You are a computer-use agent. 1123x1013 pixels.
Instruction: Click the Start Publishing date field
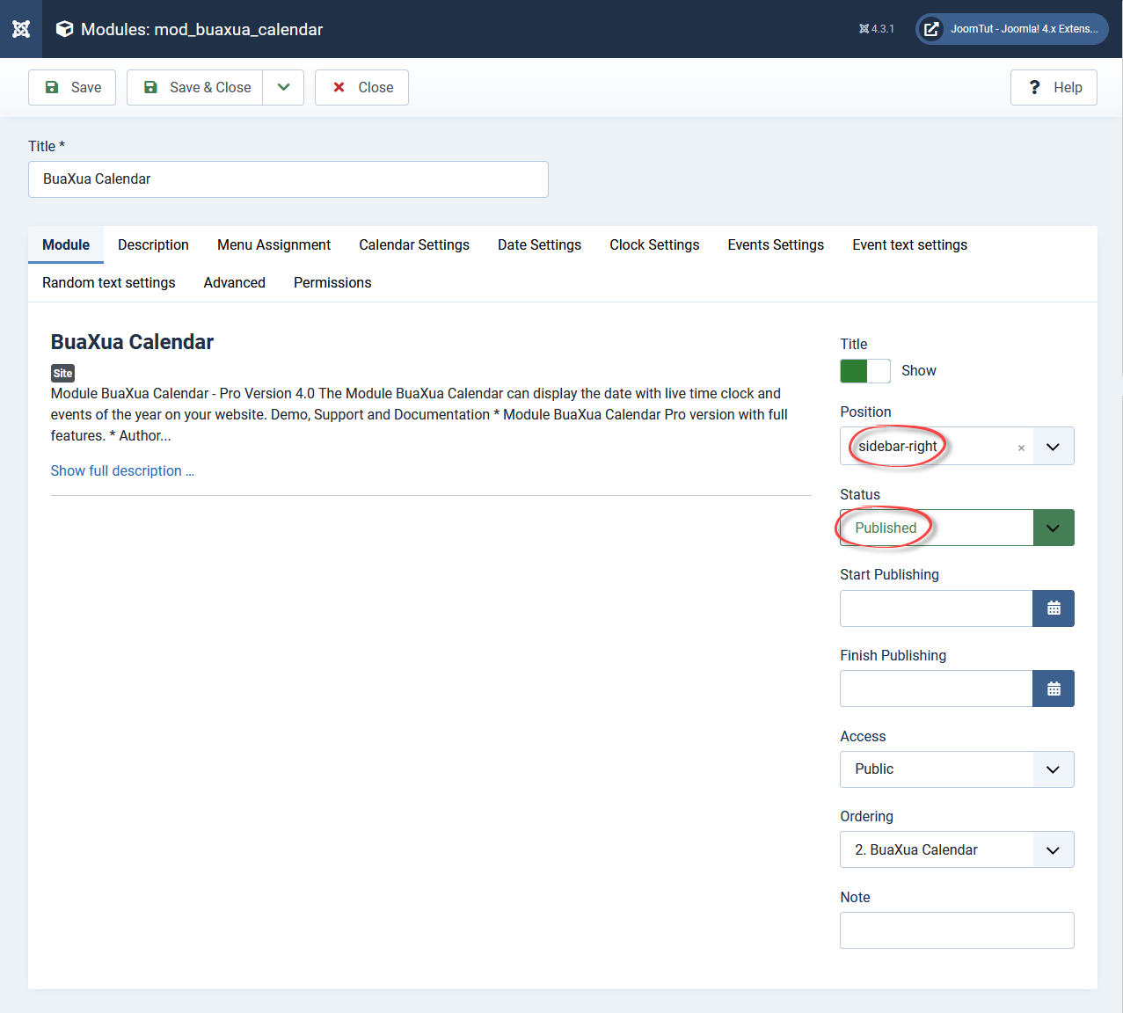click(936, 609)
